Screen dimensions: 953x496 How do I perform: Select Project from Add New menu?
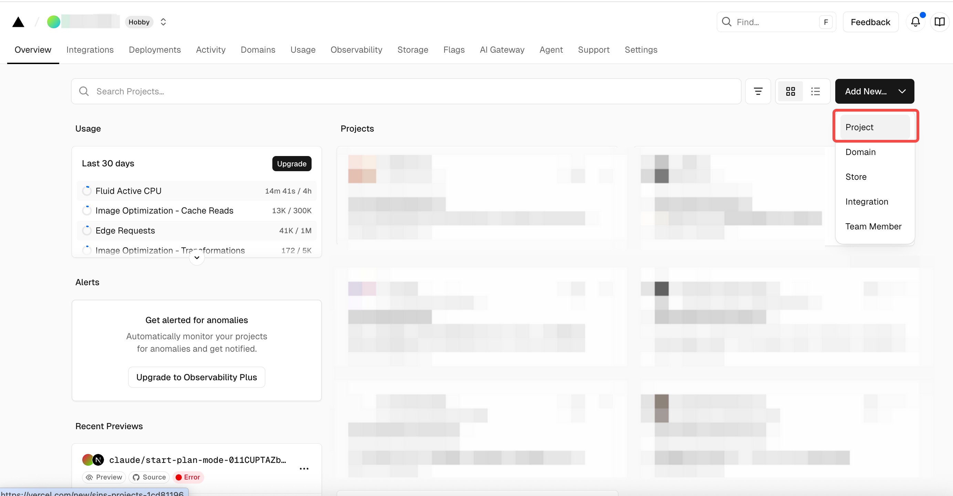tap(875, 127)
